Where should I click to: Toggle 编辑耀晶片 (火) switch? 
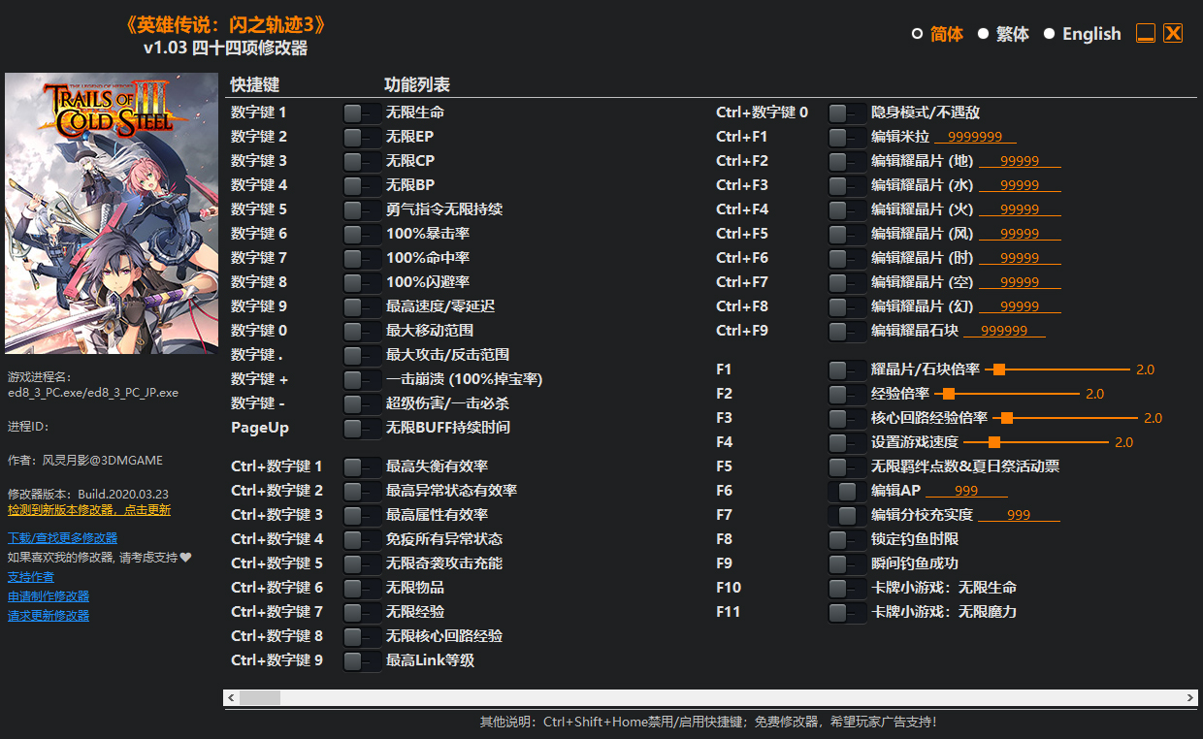[x=847, y=209]
